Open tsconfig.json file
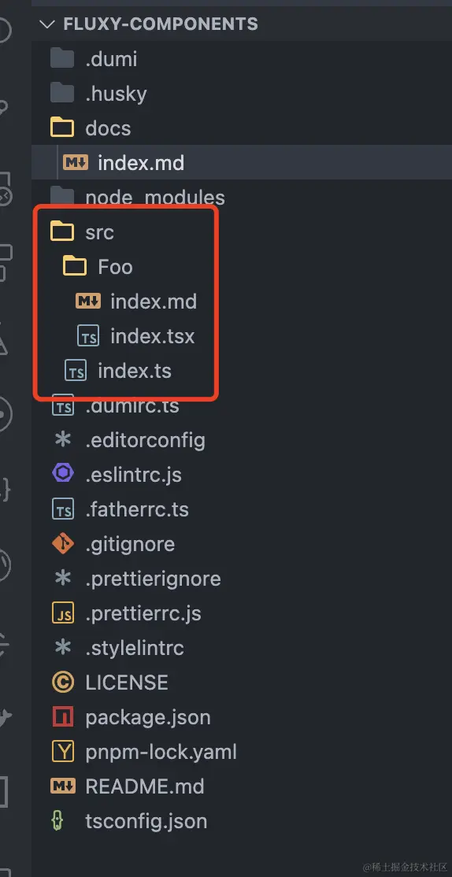Image resolution: width=452 pixels, height=877 pixels. (x=242, y=822)
